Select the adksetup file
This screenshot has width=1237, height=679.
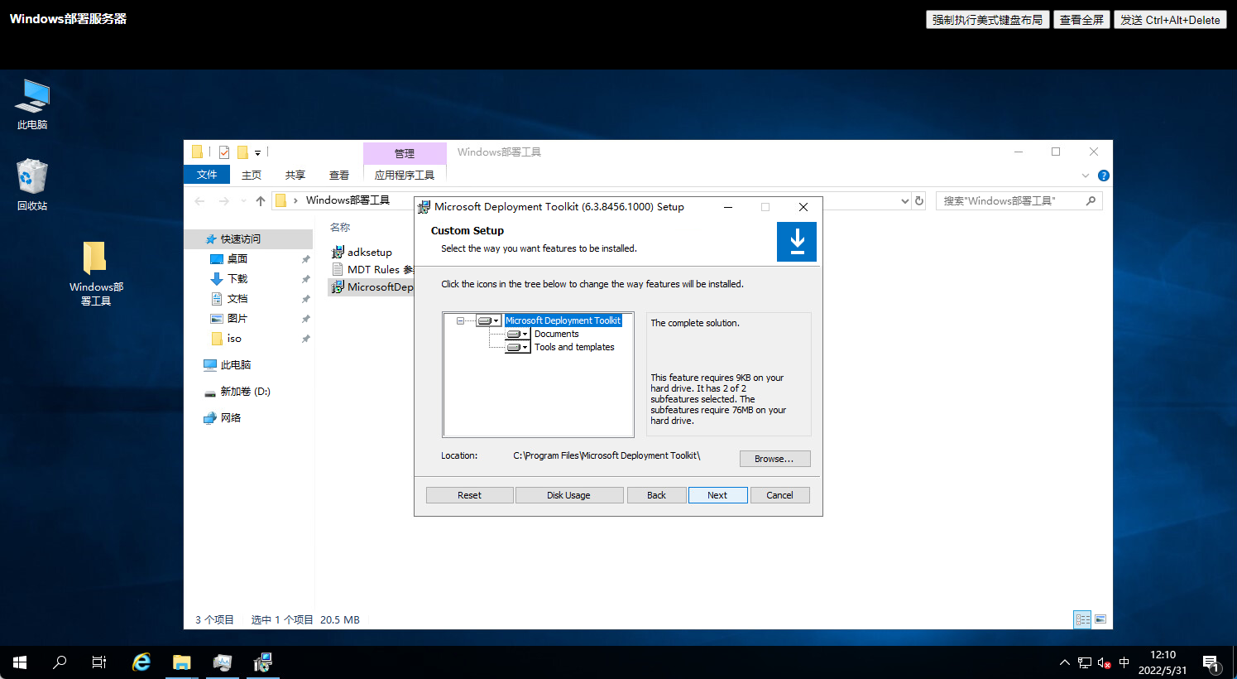[369, 252]
